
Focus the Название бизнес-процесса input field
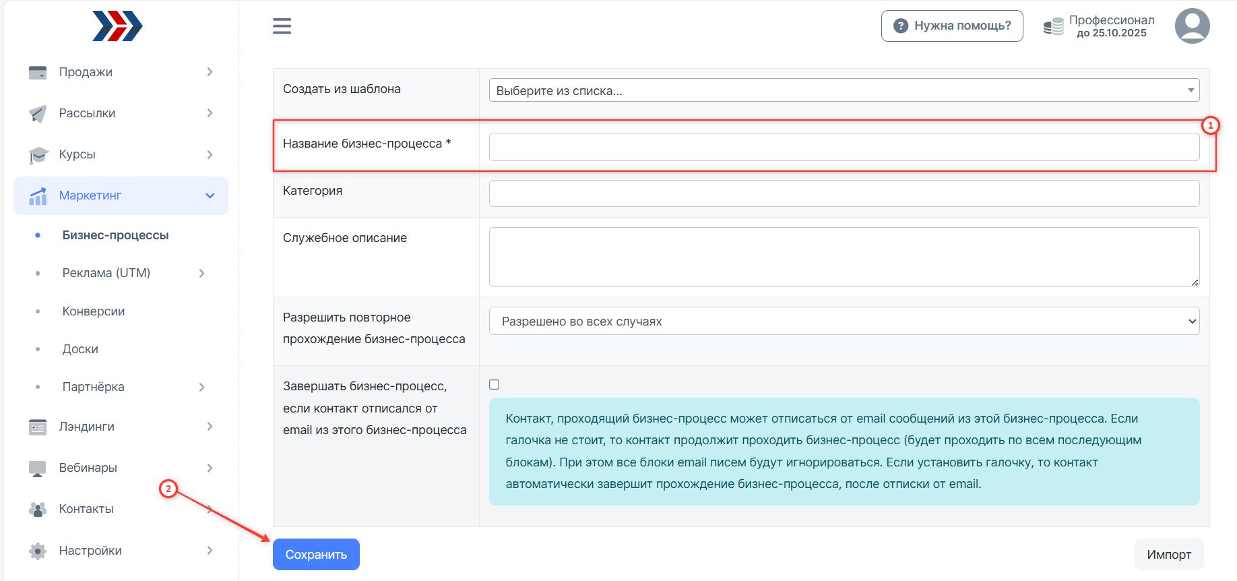[x=844, y=147]
